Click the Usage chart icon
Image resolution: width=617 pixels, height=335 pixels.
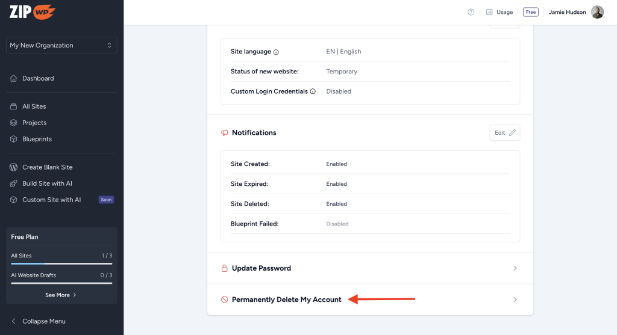(x=489, y=12)
